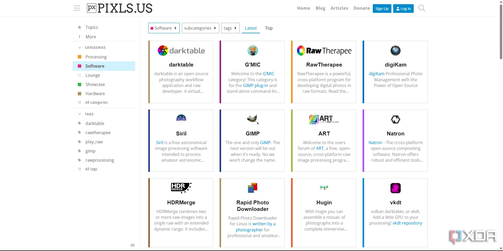Click the Topics layers icon
Viewport: 503px width, 251px height.
(x=80, y=27)
